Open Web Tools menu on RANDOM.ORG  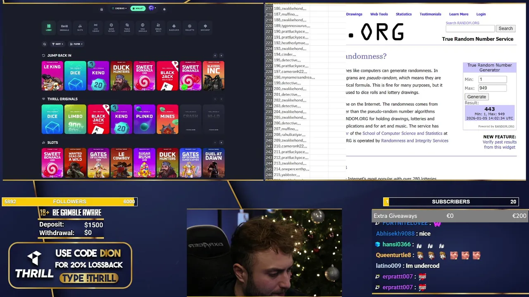(379, 14)
